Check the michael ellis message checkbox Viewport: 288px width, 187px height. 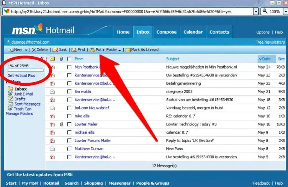click(69, 132)
